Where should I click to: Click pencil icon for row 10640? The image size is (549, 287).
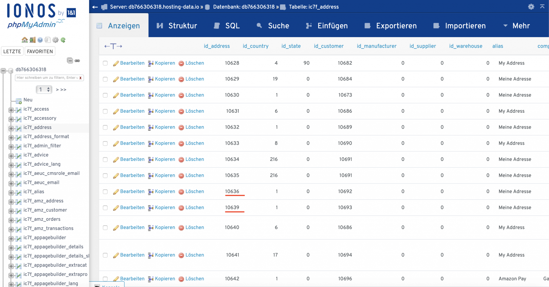(x=116, y=228)
